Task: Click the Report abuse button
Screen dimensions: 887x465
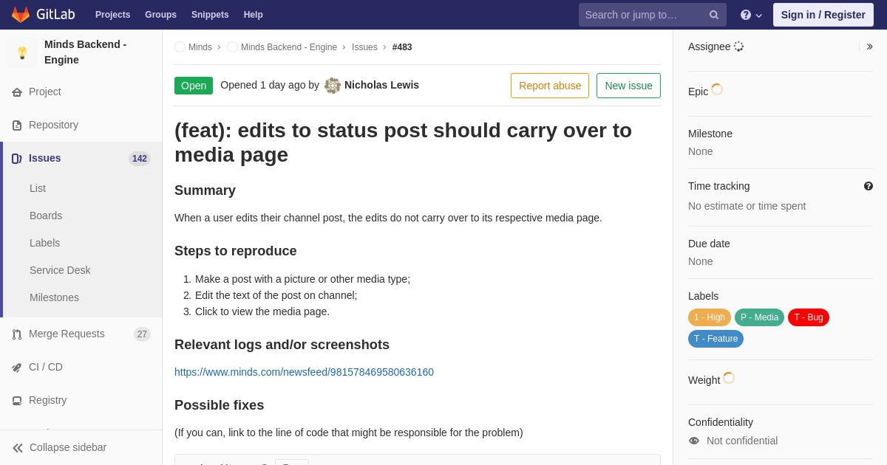Action: tap(550, 86)
